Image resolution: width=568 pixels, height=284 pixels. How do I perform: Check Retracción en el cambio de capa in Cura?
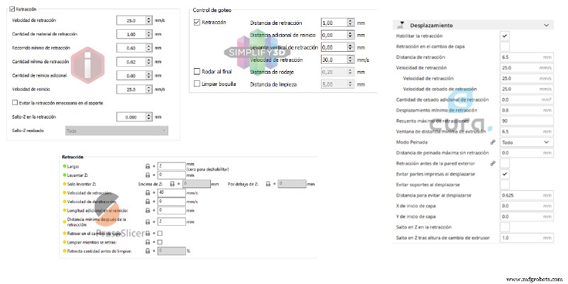click(505, 46)
